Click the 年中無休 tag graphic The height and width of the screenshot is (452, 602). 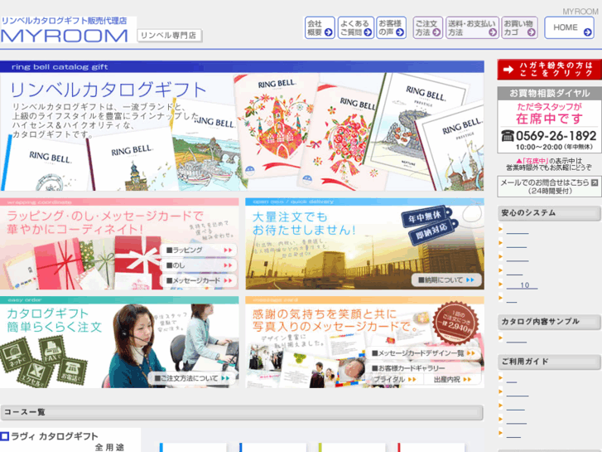pyautogui.click(x=426, y=216)
